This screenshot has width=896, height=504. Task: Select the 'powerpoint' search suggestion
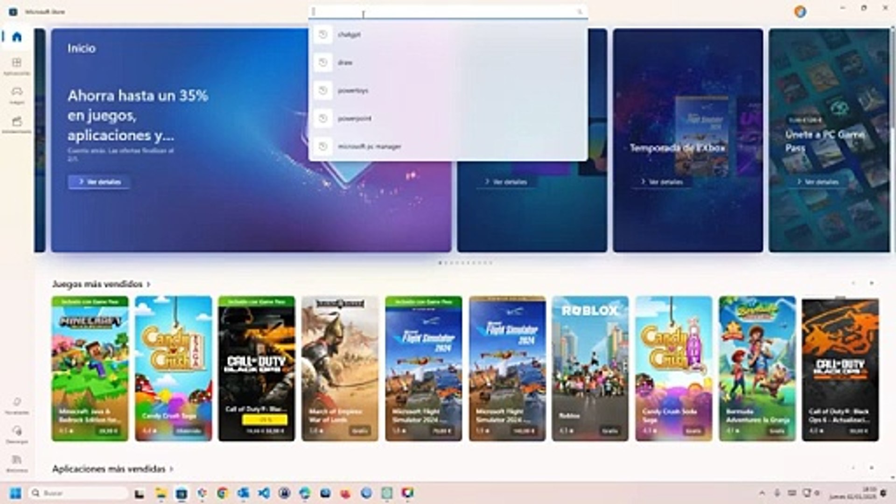click(x=448, y=119)
